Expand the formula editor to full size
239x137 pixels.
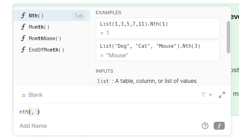[x=222, y=95]
